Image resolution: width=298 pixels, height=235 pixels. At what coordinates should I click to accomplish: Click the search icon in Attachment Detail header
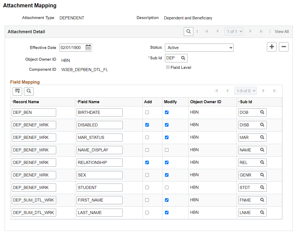coord(188,31)
